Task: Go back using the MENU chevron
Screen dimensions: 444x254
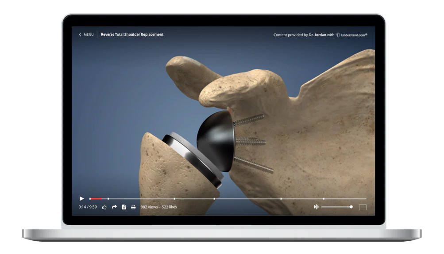Action: tap(80, 35)
